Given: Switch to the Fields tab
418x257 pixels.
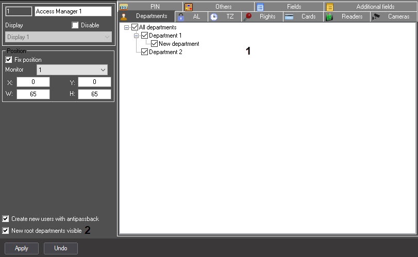Looking at the screenshot, I should point(289,7).
